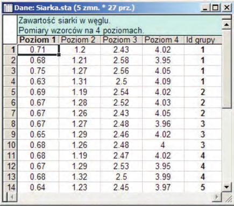Select row header 8
This screenshot has height=206, width=234.
(10, 124)
